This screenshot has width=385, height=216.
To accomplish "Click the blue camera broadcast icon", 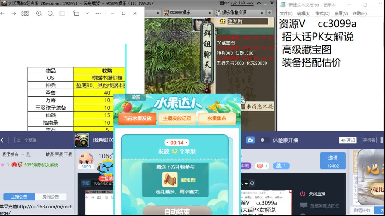I will tap(250, 140).
